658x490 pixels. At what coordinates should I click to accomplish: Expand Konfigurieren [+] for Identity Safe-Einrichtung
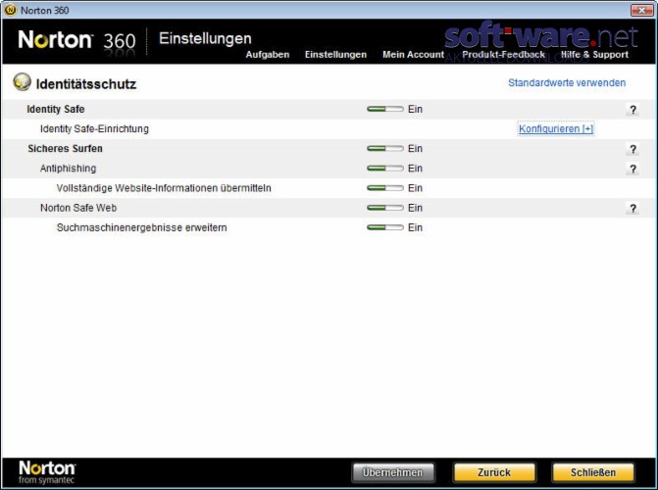tap(556, 128)
